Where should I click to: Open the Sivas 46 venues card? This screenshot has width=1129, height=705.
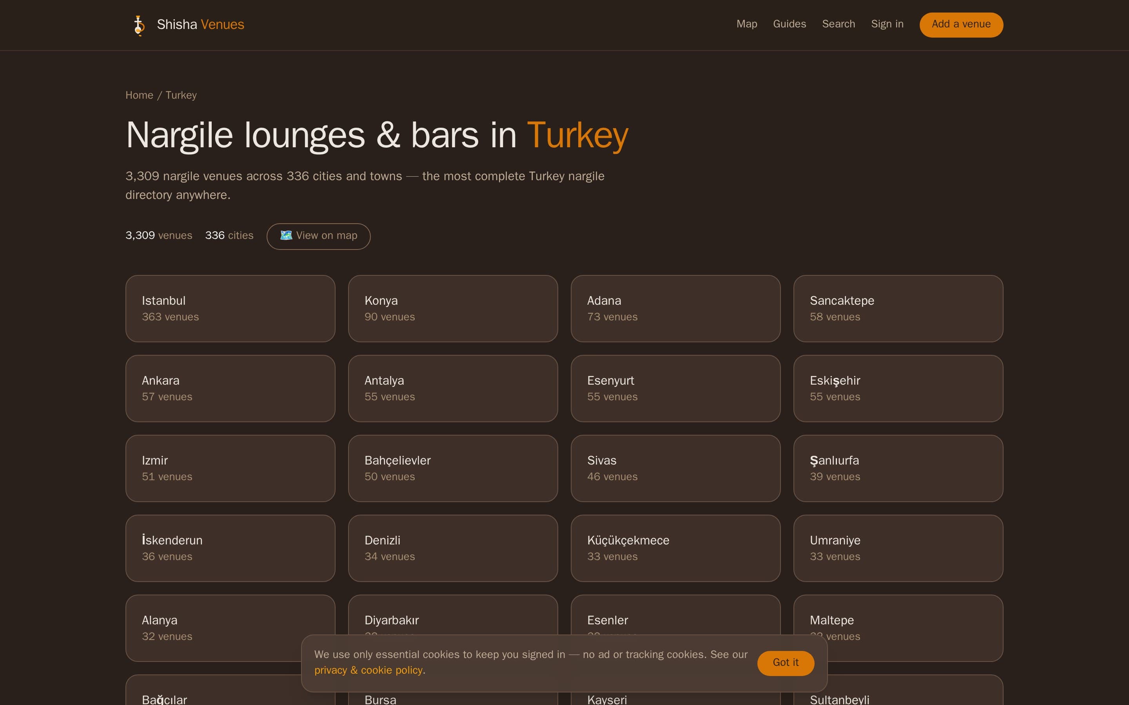pyautogui.click(x=675, y=468)
